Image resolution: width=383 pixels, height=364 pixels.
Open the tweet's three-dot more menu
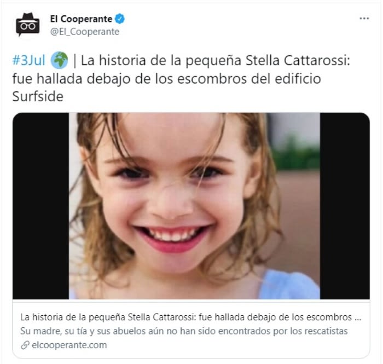tap(364, 19)
